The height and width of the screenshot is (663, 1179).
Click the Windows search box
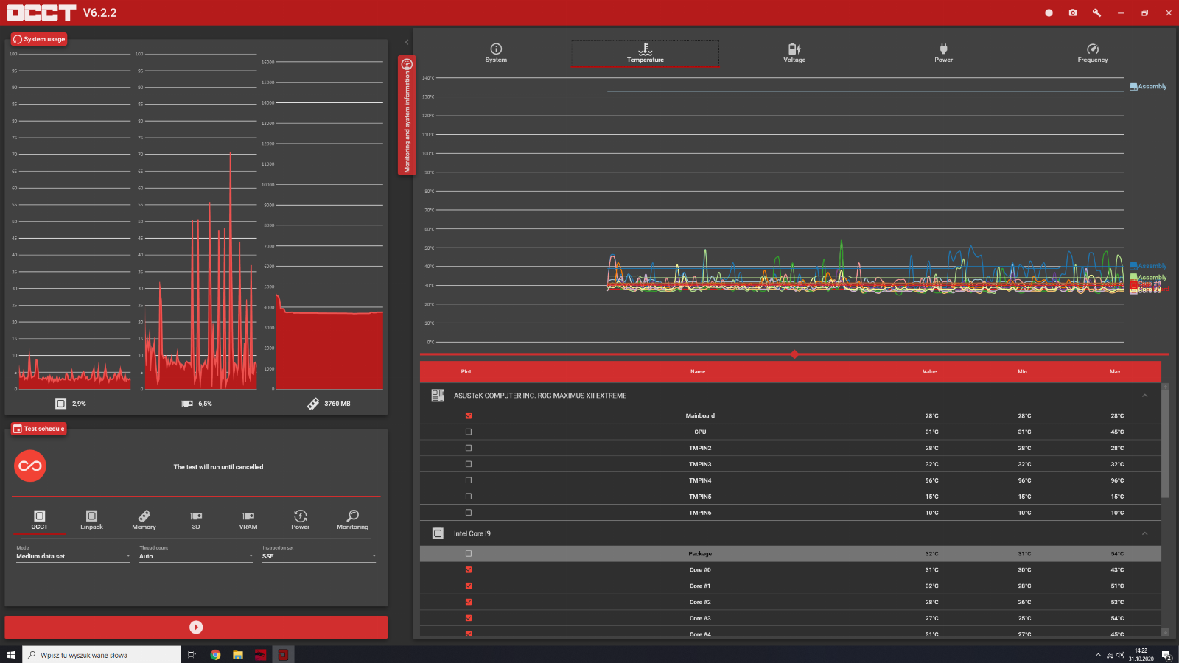[102, 654]
